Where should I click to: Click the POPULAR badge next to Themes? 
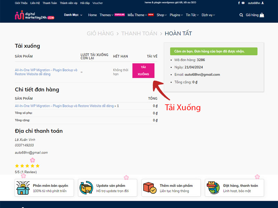pyautogui.click(x=120, y=15)
